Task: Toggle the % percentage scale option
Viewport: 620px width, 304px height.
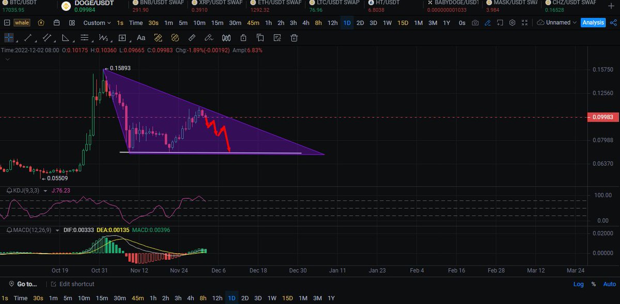Action: (594, 284)
